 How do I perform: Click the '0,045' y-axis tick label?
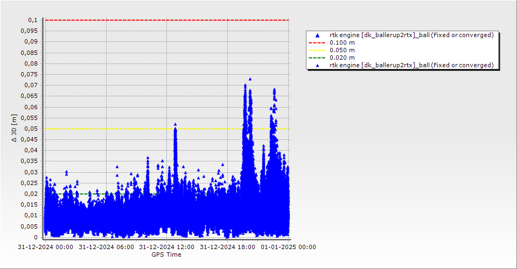click(x=29, y=139)
